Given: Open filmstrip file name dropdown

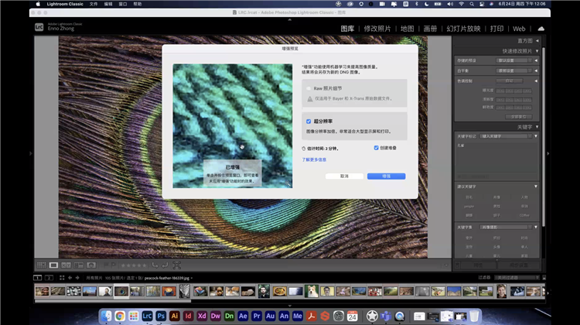Looking at the screenshot, I should click(192, 278).
